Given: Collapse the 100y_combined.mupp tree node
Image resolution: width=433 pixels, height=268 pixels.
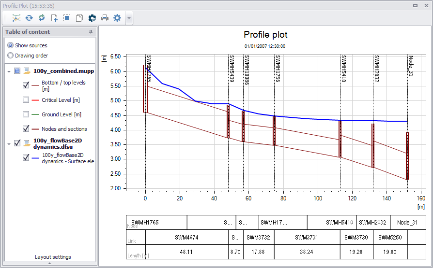Looking at the screenshot, I should (x=9, y=71).
